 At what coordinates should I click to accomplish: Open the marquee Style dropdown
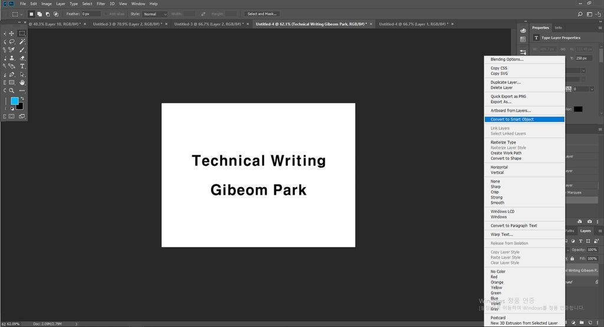pos(155,14)
